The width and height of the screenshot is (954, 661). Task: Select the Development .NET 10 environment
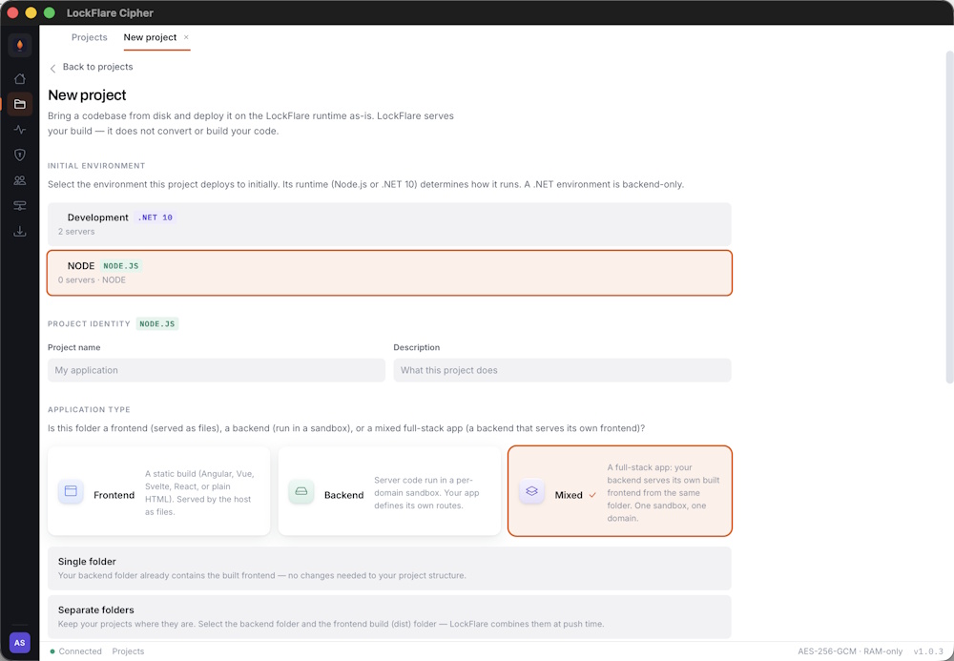(389, 224)
